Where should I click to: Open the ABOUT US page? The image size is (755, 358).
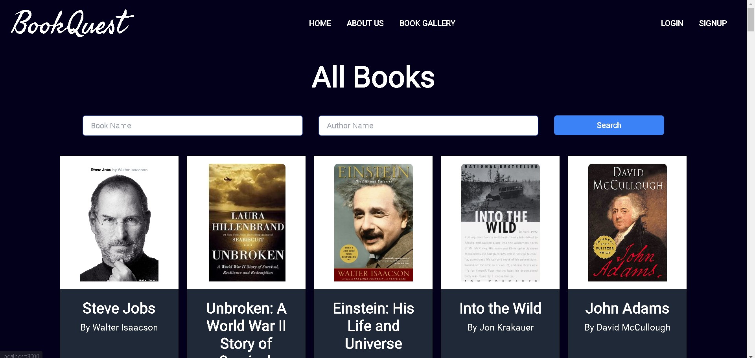click(365, 23)
